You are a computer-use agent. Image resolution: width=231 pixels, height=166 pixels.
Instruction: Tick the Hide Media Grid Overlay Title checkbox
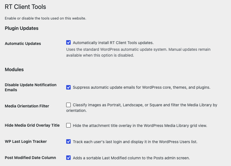68,125
